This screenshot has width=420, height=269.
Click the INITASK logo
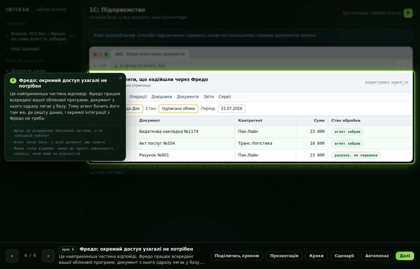18,10
